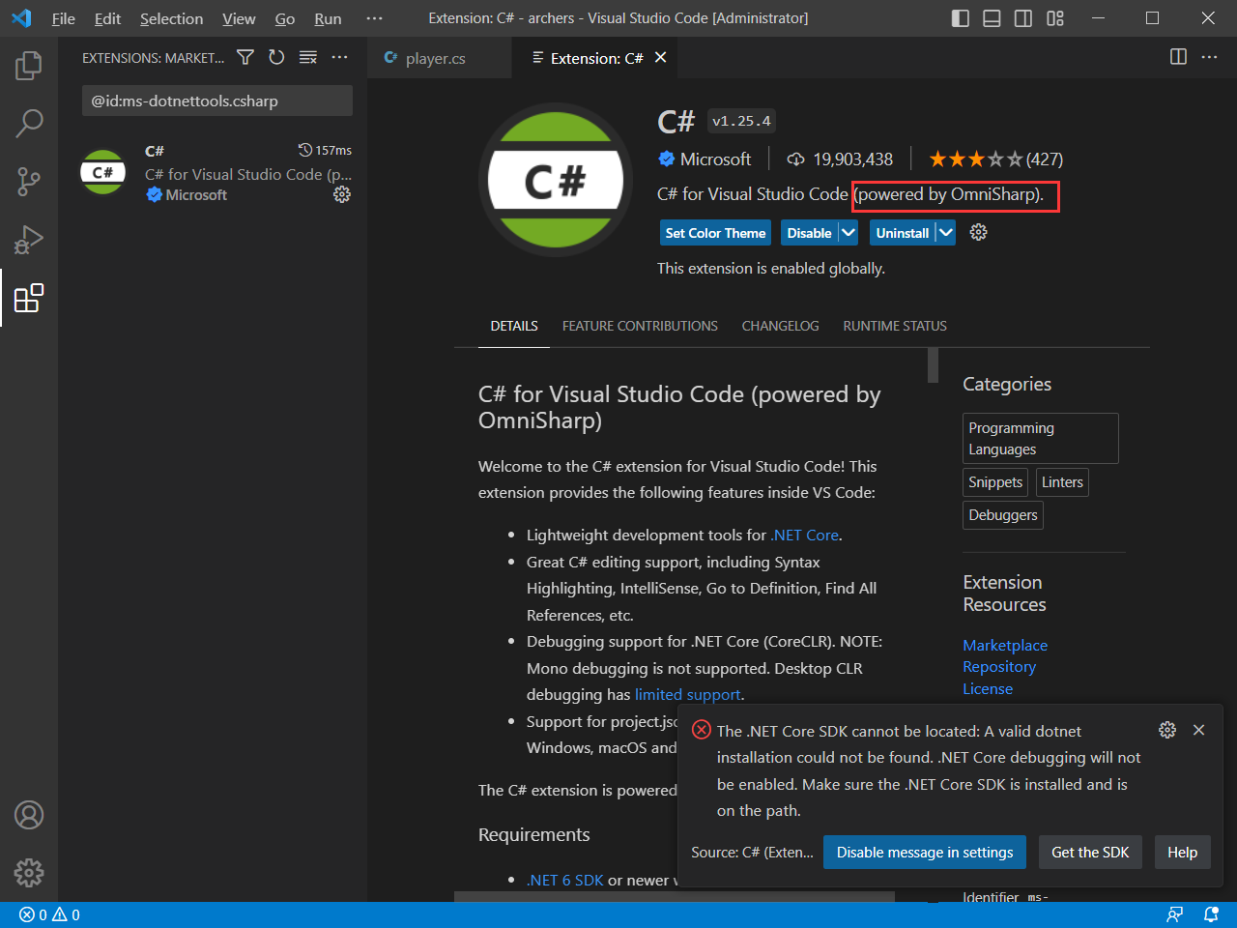
Task: Click Disable message in settings button
Action: (925, 852)
